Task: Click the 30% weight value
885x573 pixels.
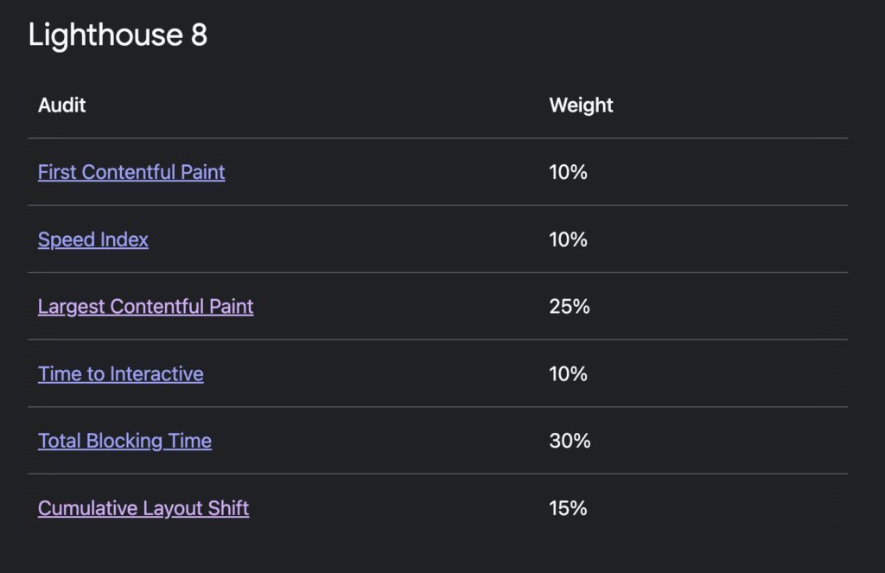Action: (x=570, y=441)
